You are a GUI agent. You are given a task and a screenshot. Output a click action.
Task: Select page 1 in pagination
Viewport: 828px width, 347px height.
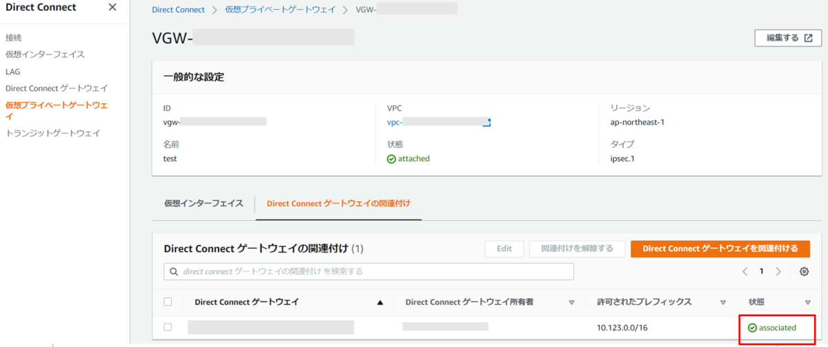pyautogui.click(x=762, y=271)
